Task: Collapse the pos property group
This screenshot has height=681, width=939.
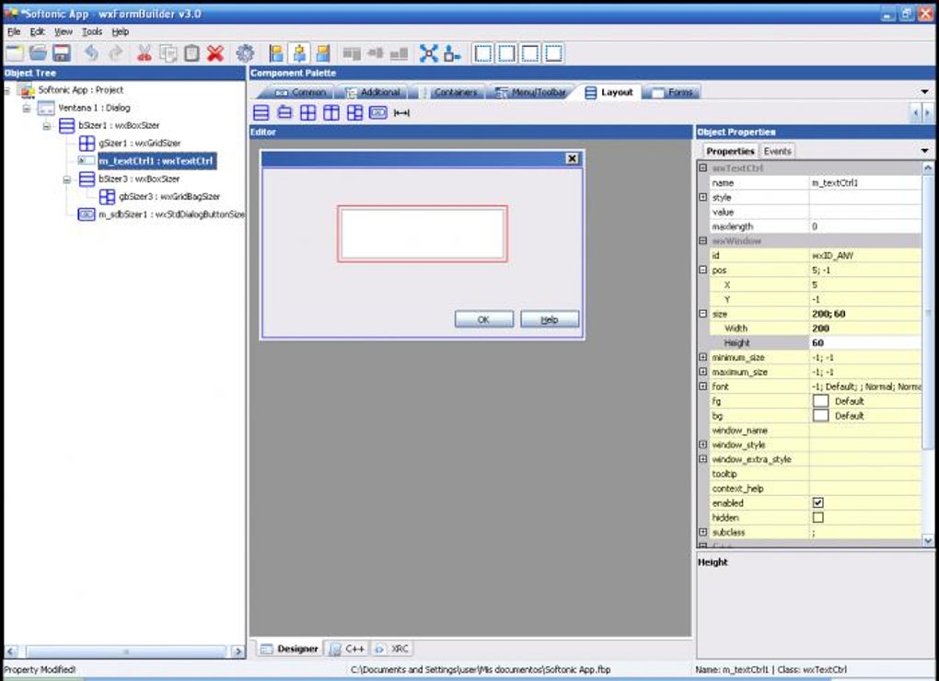Action: tap(703, 270)
